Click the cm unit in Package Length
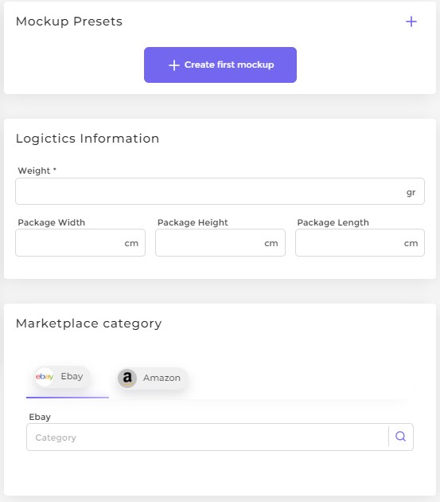The image size is (440, 502). coord(411,243)
